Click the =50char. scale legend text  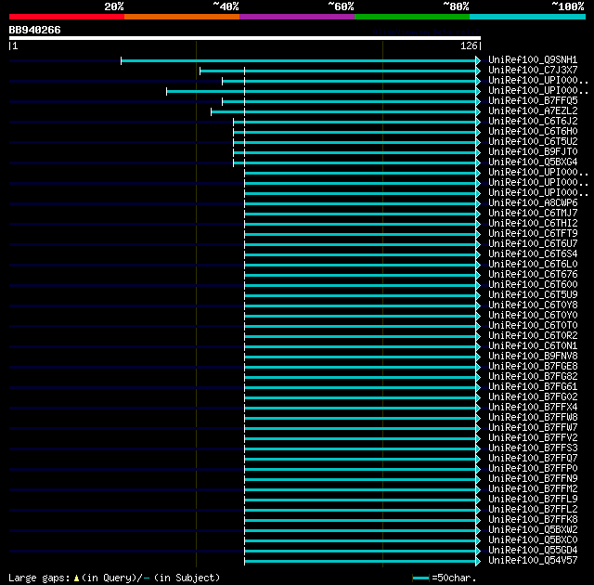[x=454, y=578]
